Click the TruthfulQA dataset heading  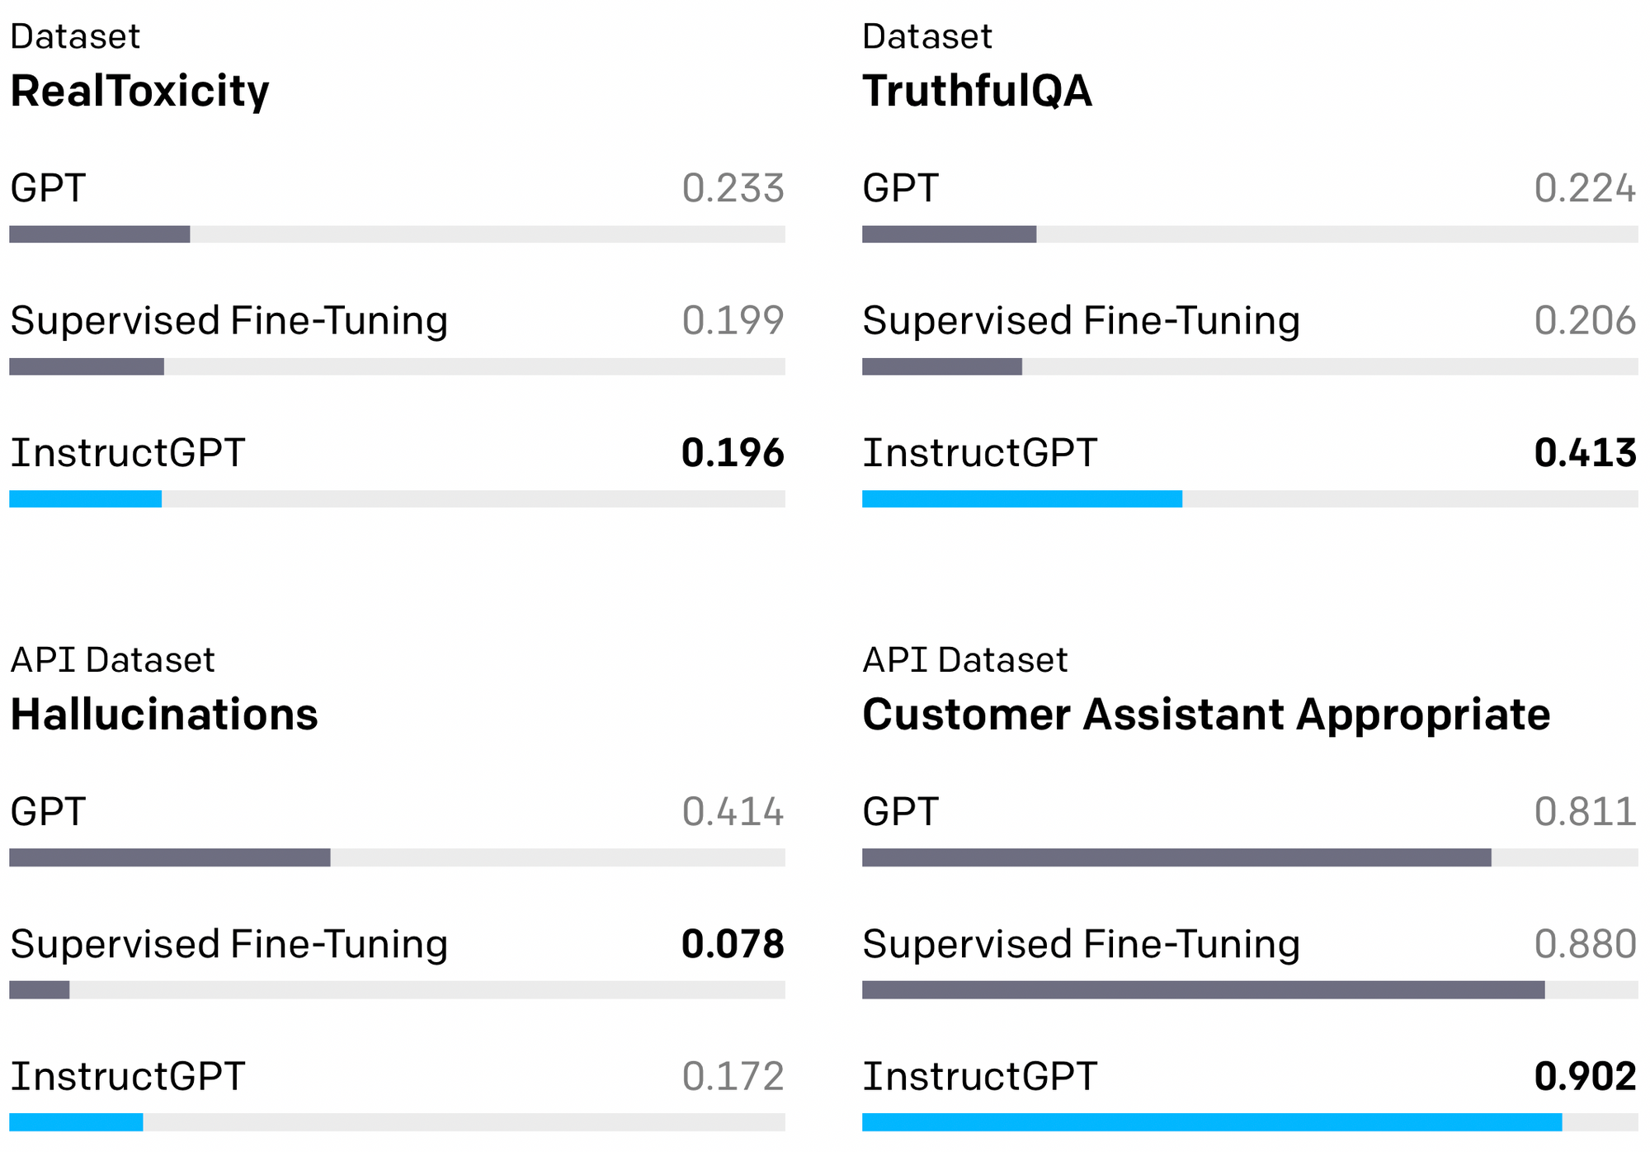coord(977,91)
